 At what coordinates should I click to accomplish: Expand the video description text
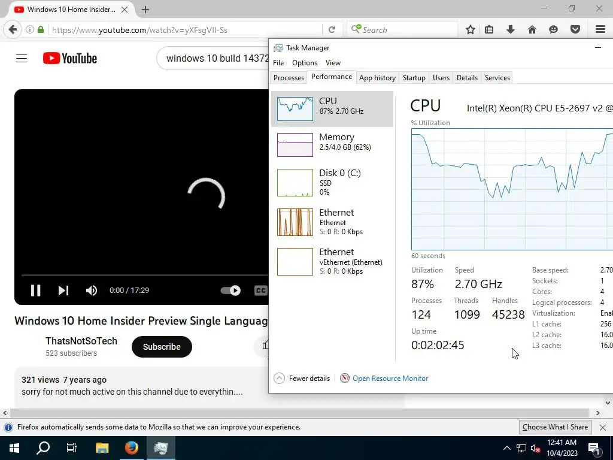(132, 392)
